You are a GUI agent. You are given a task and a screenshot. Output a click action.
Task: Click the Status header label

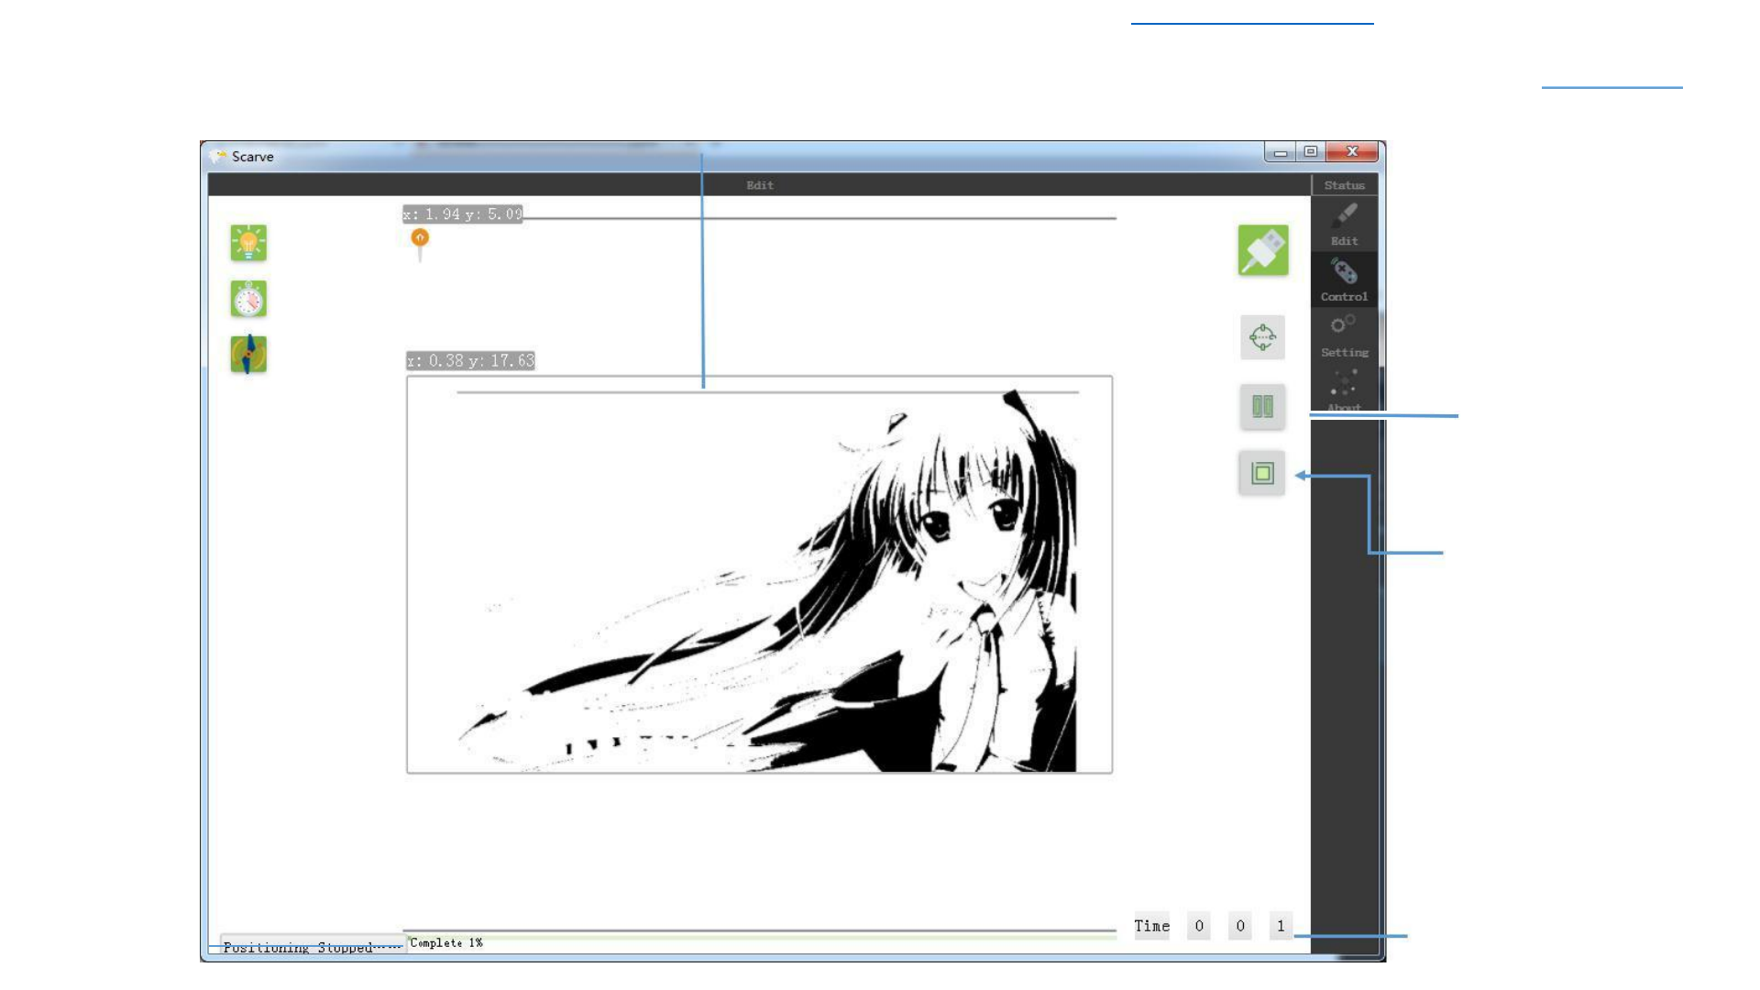pyautogui.click(x=1344, y=185)
